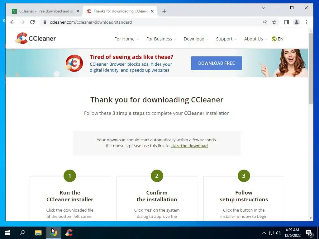Bookmark this page with the star icon
Screen dimensions: 319x239
point(274,22)
